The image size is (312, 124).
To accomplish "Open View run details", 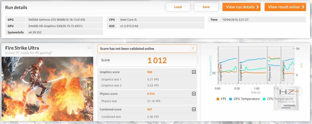I will [241, 7].
